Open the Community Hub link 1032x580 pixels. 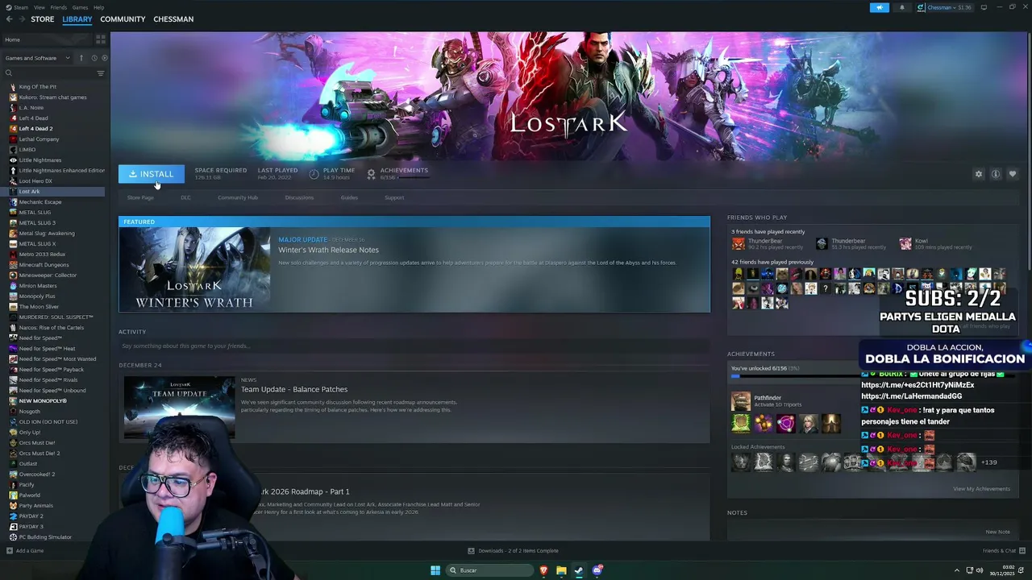(238, 197)
